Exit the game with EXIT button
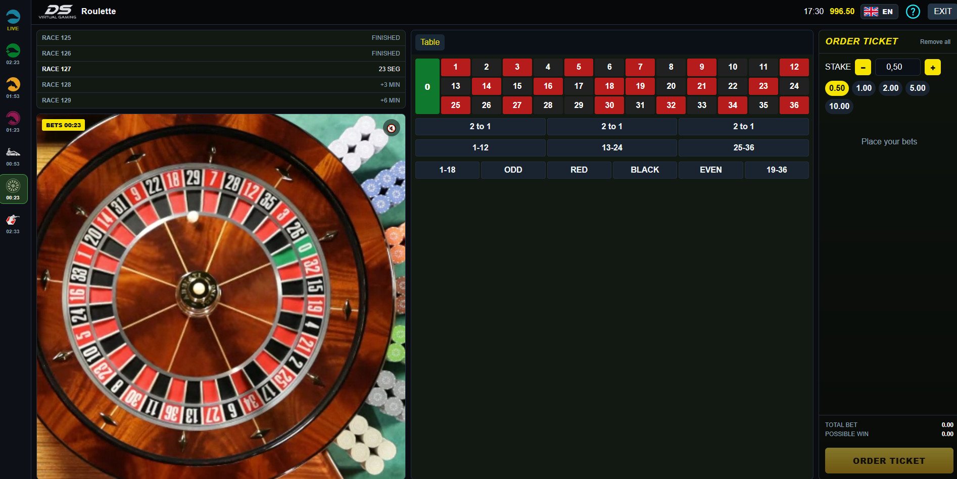The image size is (957, 479). click(x=942, y=12)
